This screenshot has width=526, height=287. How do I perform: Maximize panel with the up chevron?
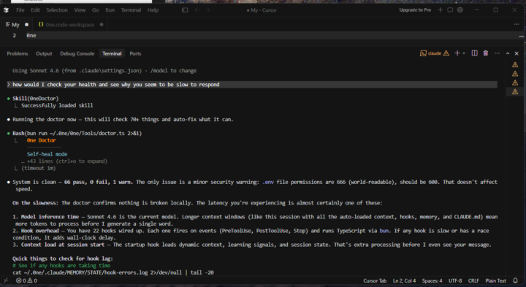click(508, 53)
